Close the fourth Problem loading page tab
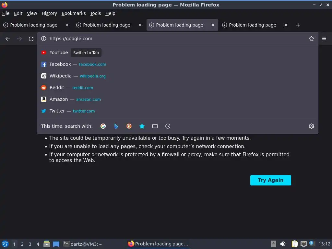Screen dimensions: 332x249 [286, 25]
